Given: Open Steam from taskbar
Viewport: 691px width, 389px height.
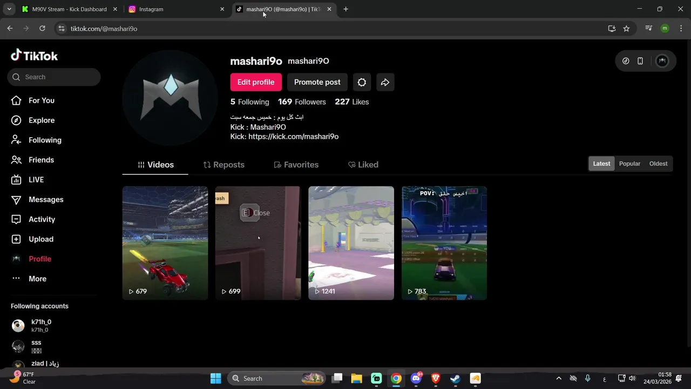Looking at the screenshot, I should coord(455,378).
